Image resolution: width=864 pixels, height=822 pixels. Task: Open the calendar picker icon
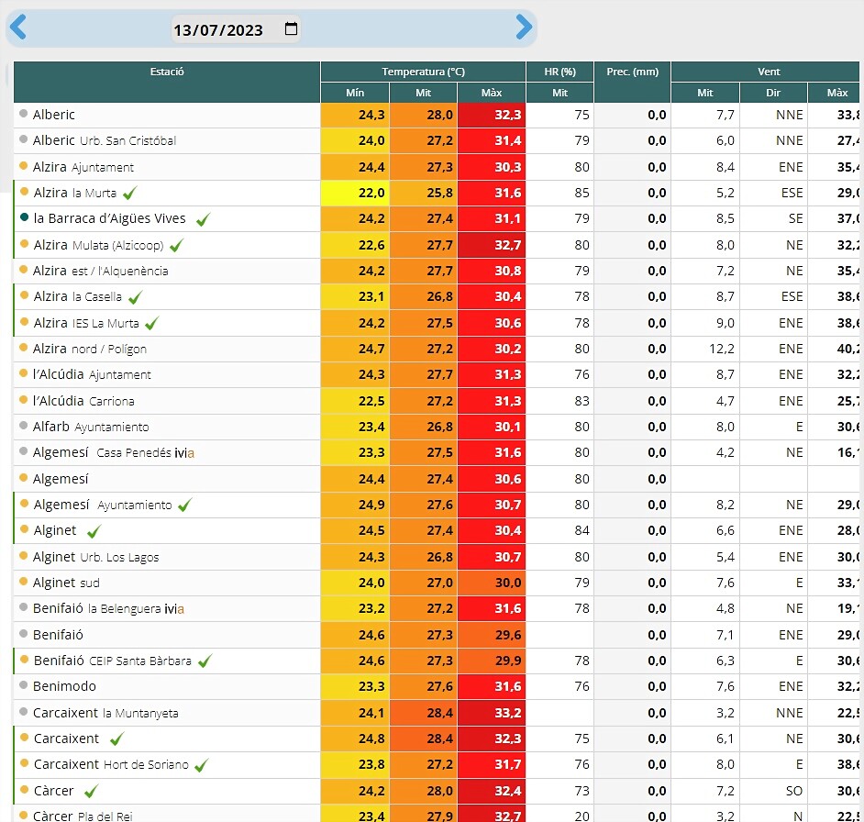(291, 28)
